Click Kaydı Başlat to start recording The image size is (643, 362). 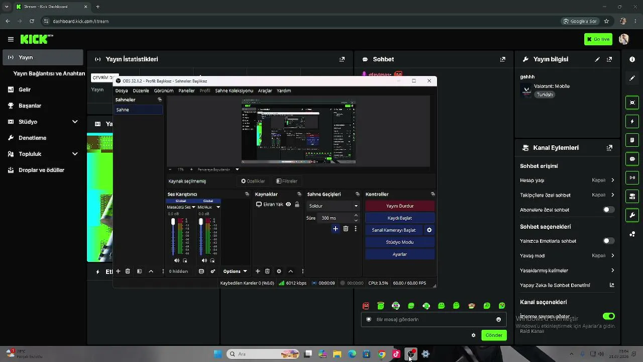coord(400,218)
